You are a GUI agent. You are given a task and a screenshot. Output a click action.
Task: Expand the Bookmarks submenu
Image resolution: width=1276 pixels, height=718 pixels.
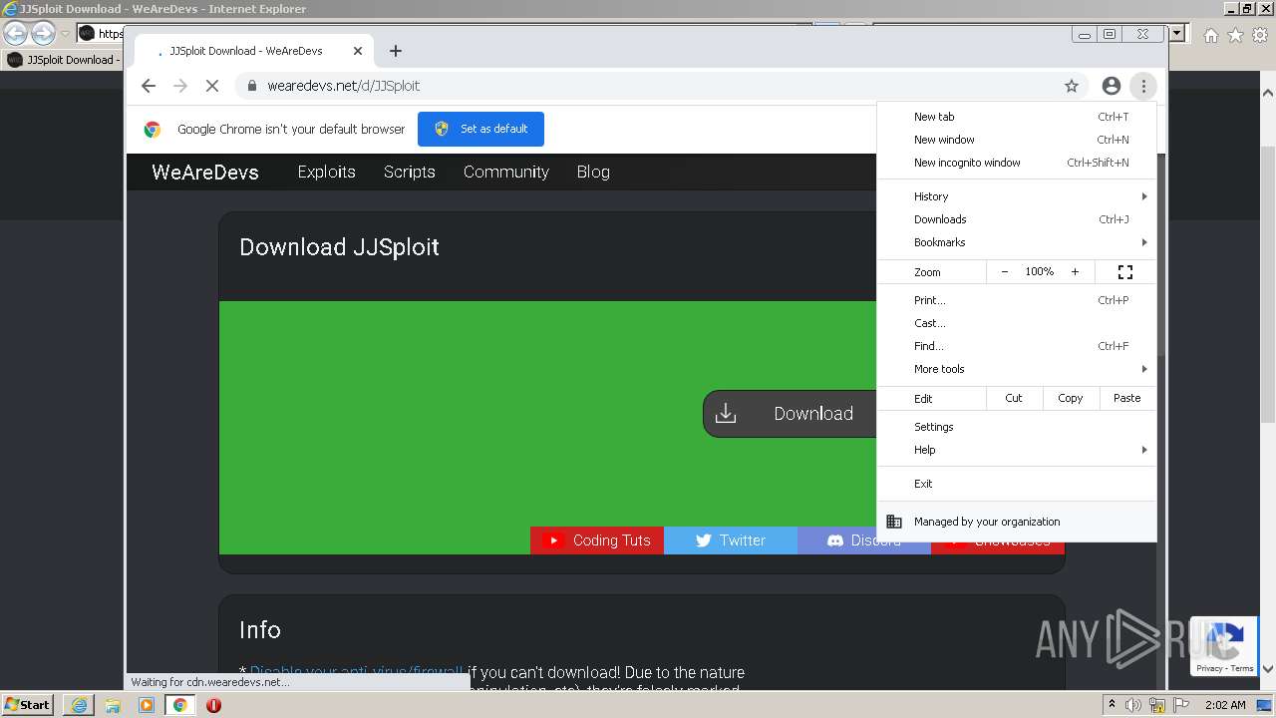pos(1017,242)
